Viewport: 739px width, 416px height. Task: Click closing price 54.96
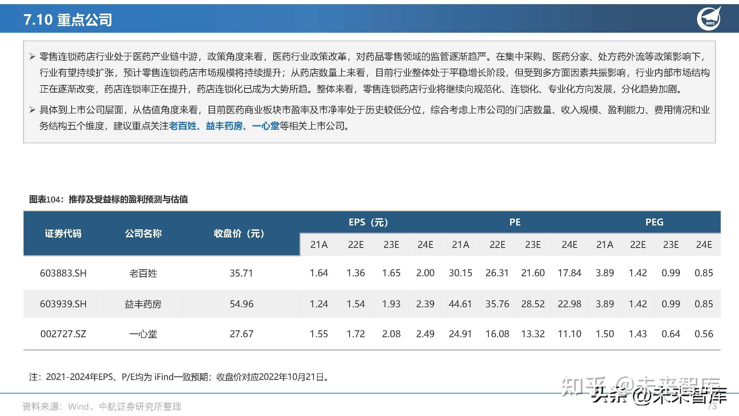(241, 304)
